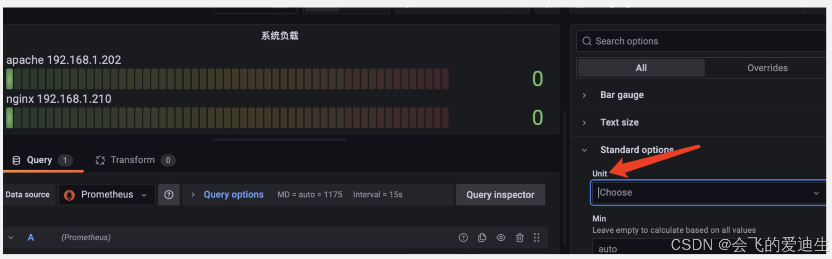
Task: Select the All options tab
Action: [641, 68]
